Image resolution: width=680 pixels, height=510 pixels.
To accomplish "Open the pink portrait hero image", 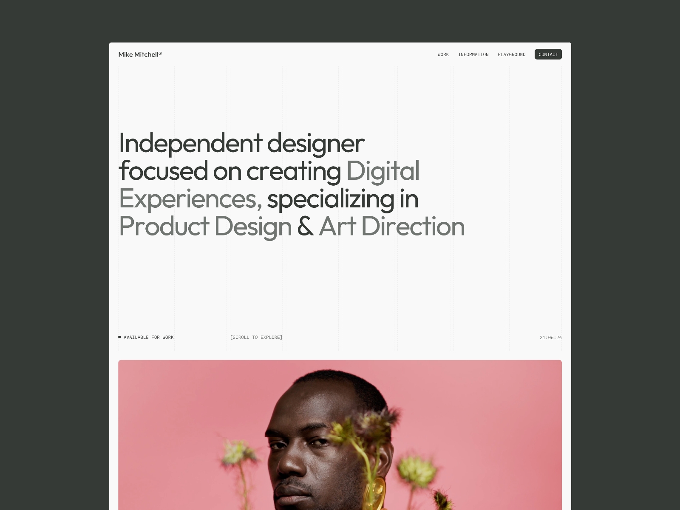I will pyautogui.click(x=340, y=435).
